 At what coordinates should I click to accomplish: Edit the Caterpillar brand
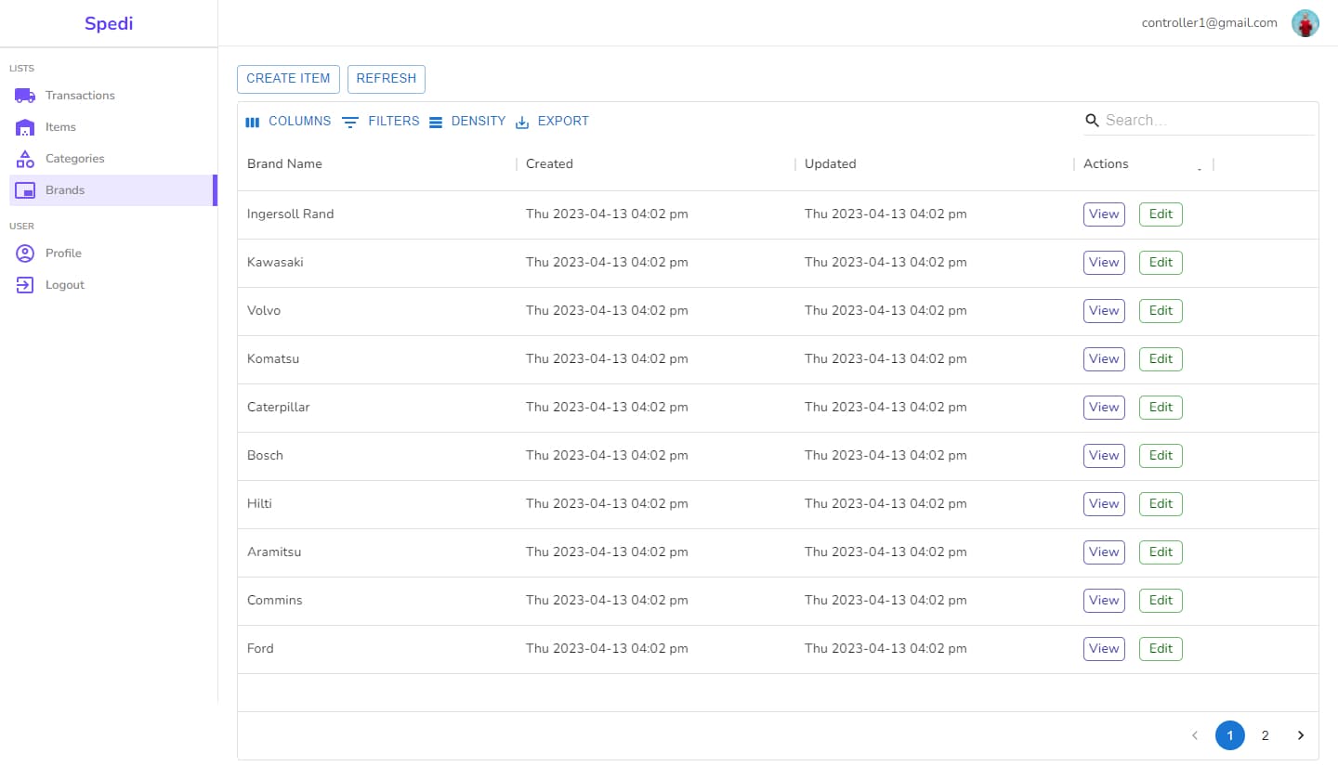coord(1161,408)
